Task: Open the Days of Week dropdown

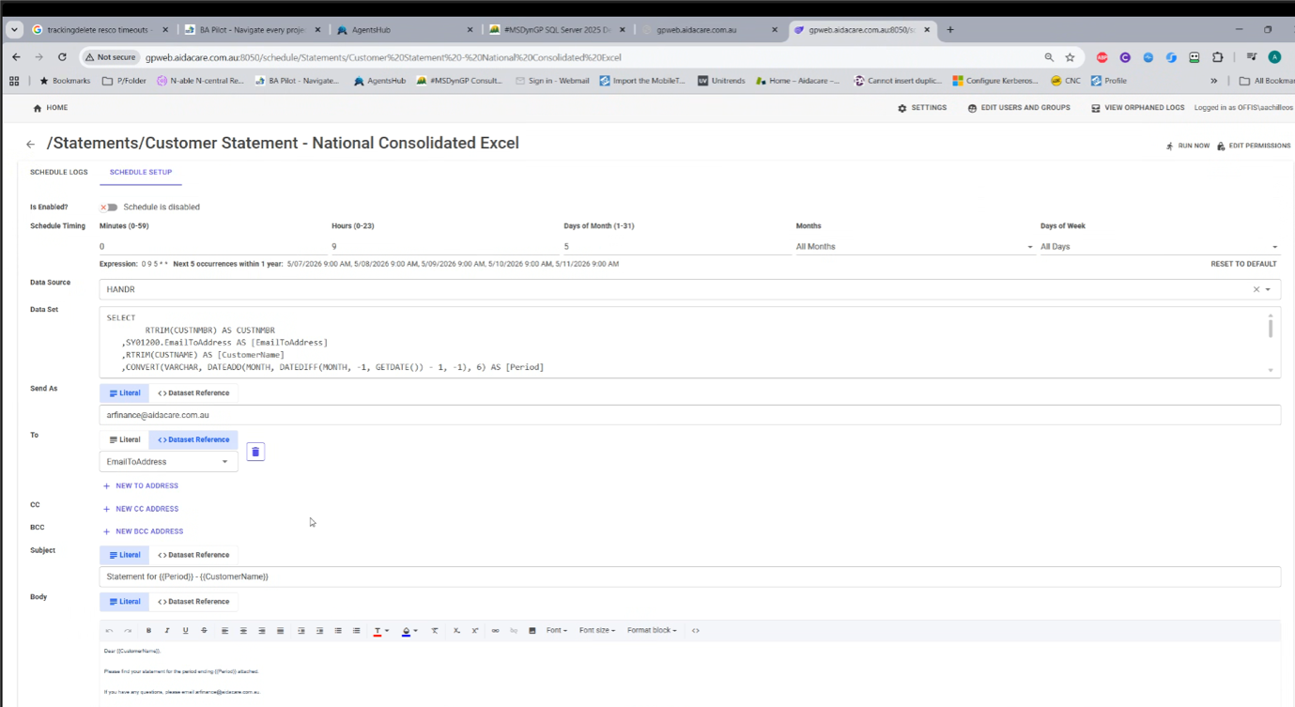Action: coord(1159,247)
